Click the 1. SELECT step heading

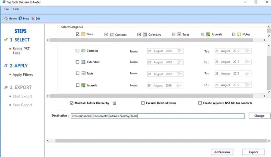click(20, 40)
